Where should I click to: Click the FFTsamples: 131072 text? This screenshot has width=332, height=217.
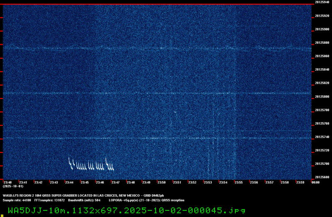pyautogui.click(x=49, y=200)
